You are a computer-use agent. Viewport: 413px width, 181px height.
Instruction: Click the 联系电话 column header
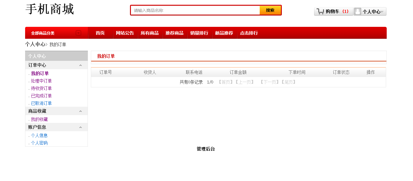click(194, 72)
